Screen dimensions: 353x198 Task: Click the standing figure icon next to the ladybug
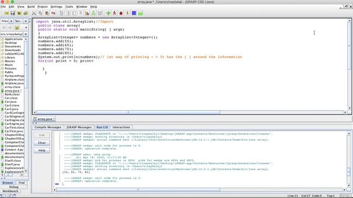tap(127, 13)
